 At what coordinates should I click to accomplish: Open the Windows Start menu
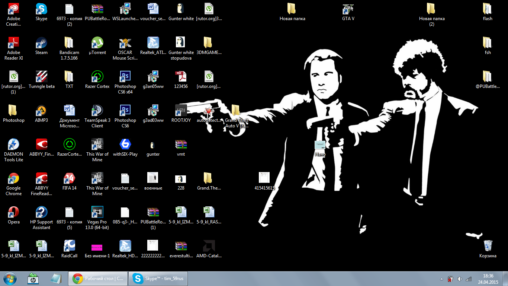[10, 279]
